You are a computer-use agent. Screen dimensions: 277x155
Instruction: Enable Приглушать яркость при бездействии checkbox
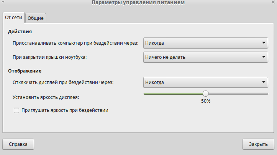[x=16, y=111]
